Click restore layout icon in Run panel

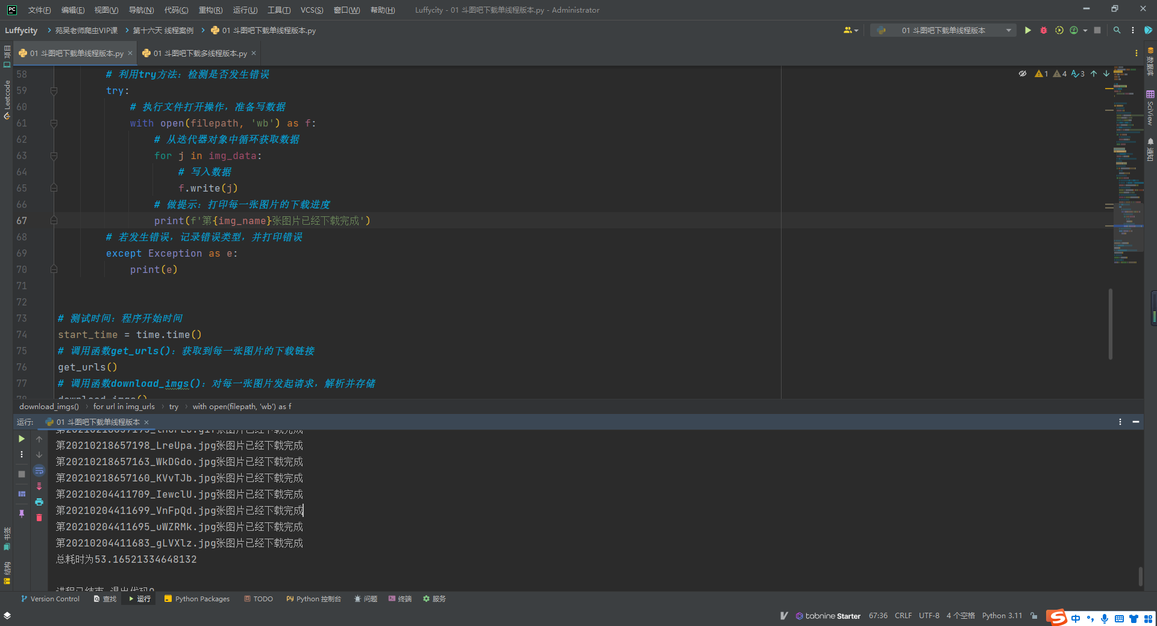(22, 493)
